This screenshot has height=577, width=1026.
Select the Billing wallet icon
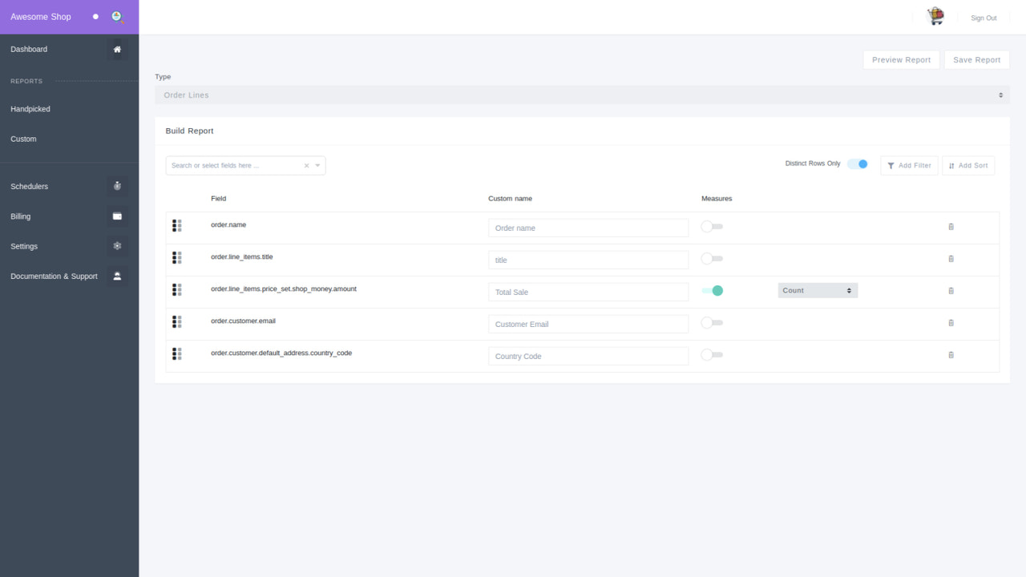[117, 216]
